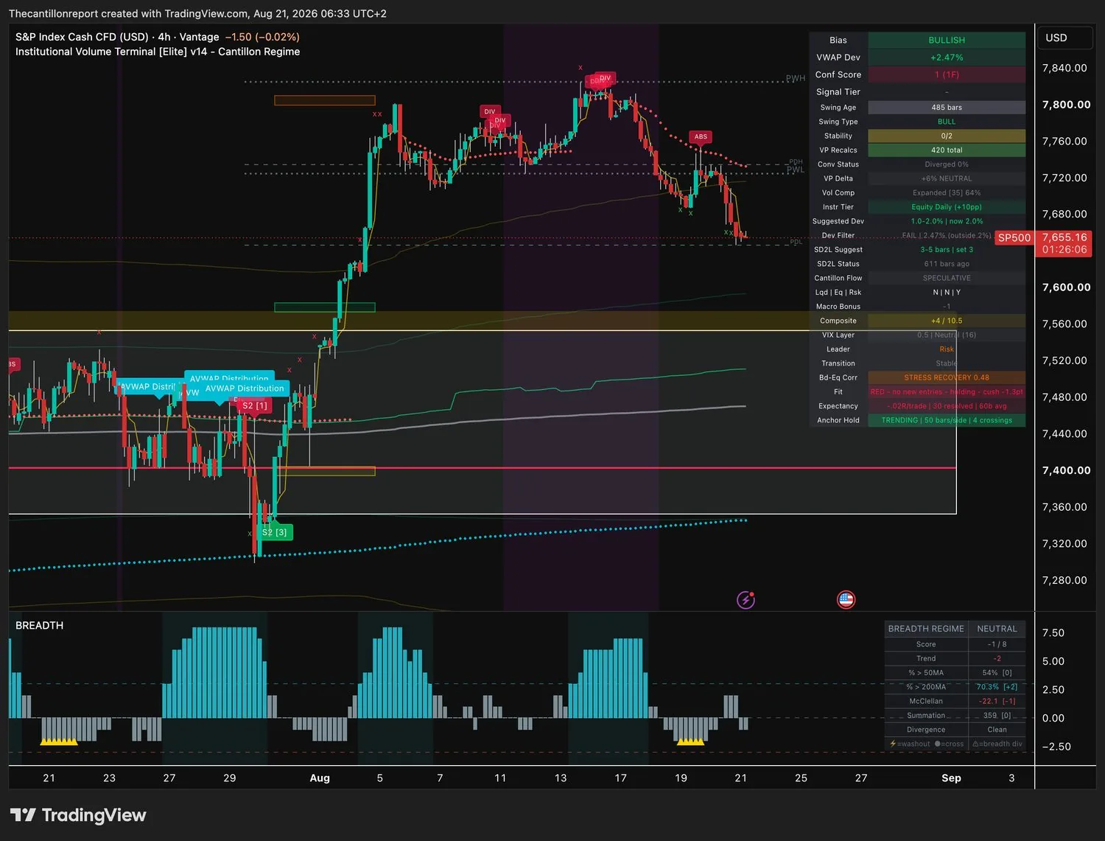
Task: Click the Institutional Volume Terminal indicator name
Action: 158,52
